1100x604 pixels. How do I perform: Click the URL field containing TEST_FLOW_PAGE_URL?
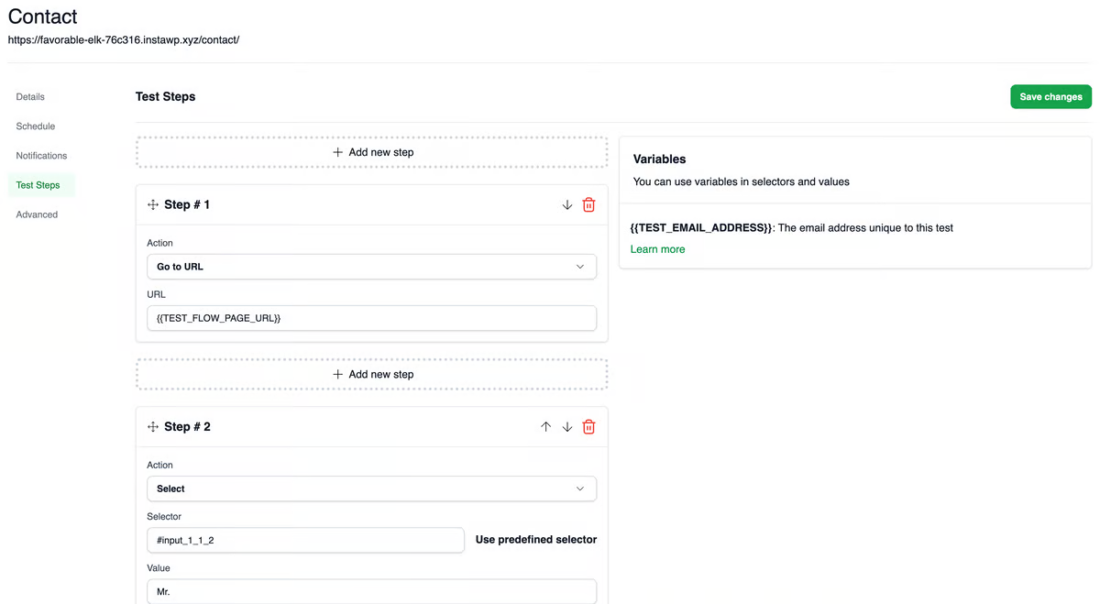pyautogui.click(x=371, y=317)
